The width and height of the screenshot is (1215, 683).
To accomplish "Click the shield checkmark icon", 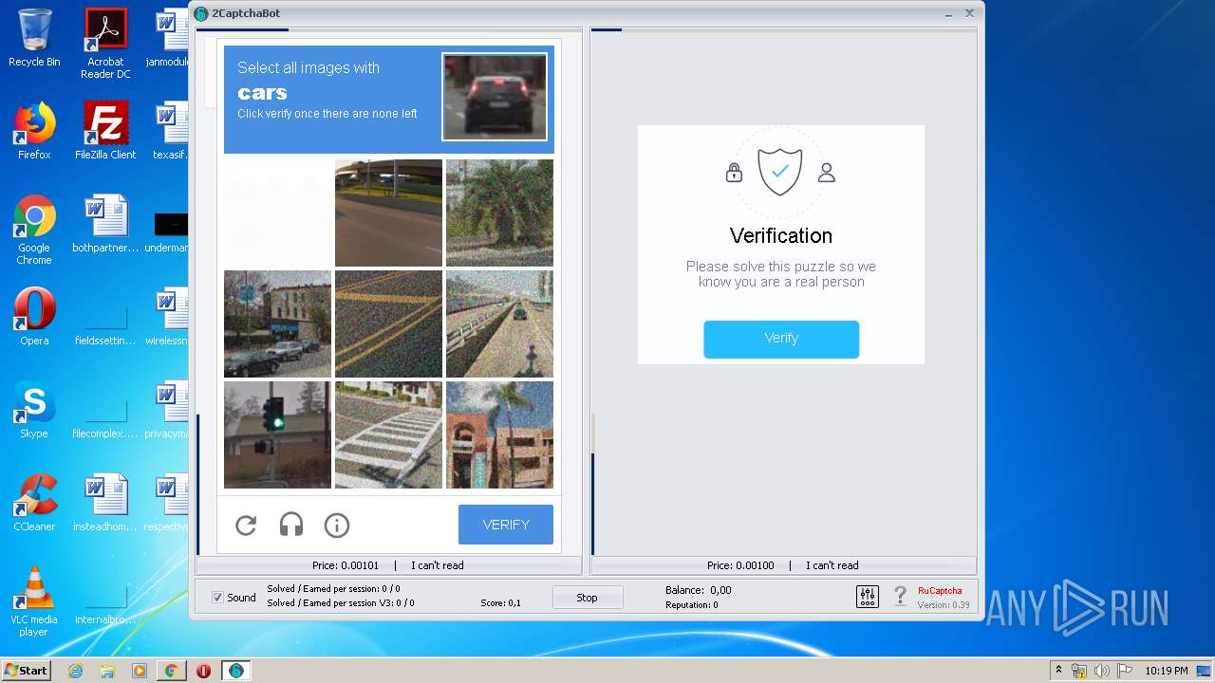I will [x=780, y=172].
